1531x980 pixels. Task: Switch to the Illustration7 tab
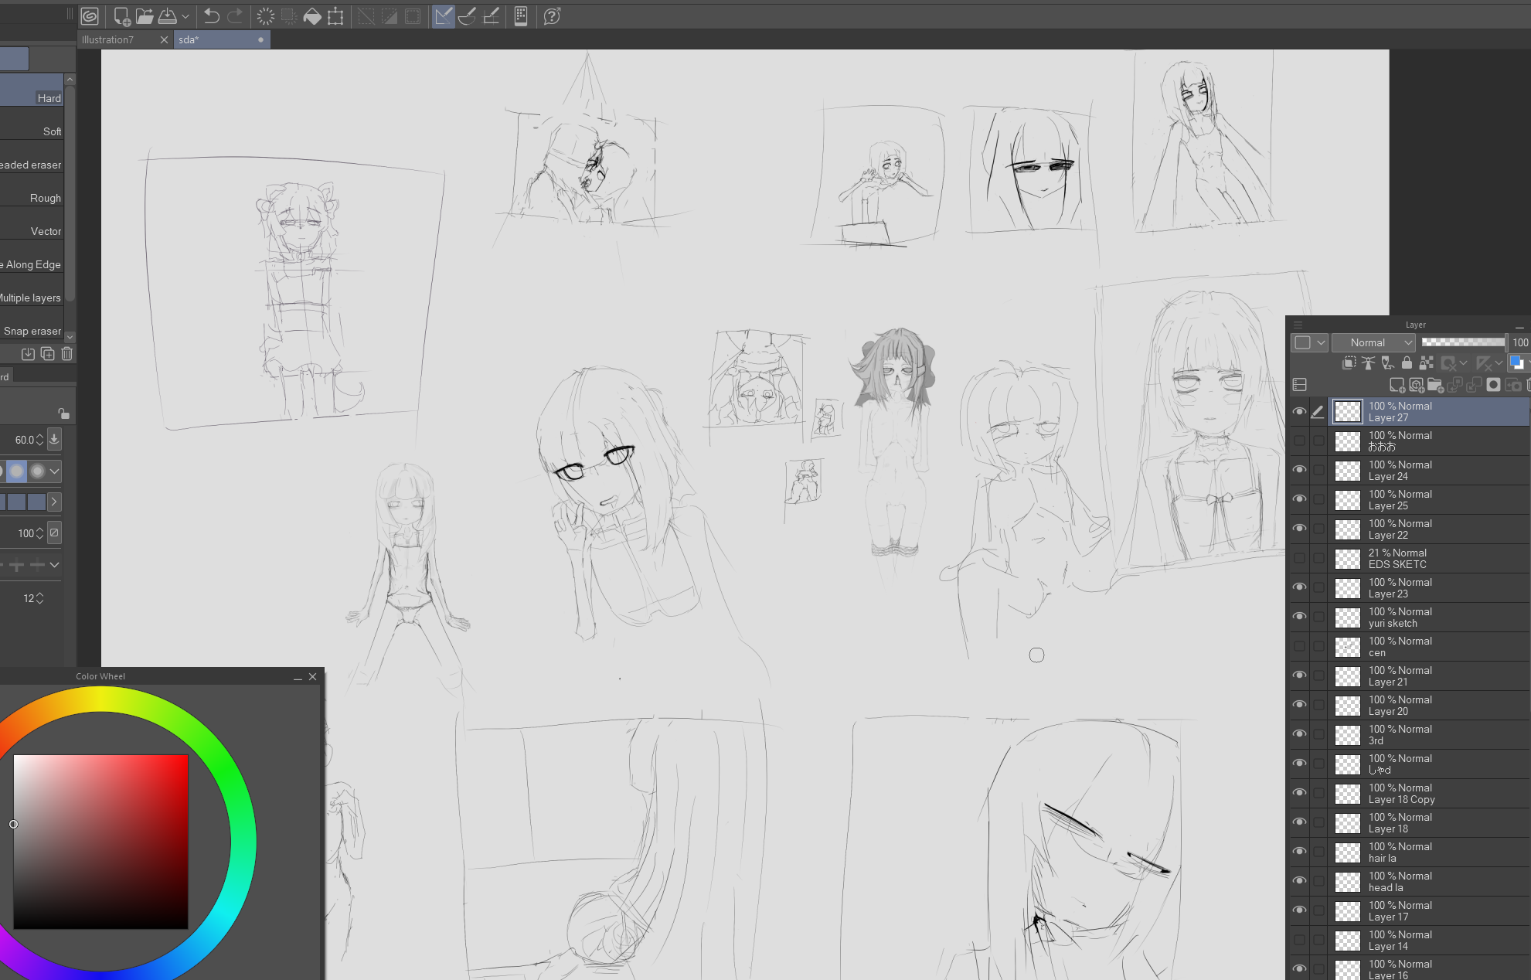(108, 39)
